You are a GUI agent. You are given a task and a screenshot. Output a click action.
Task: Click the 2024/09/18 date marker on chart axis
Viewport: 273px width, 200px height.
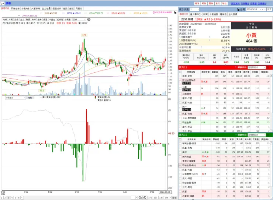pos(165,192)
